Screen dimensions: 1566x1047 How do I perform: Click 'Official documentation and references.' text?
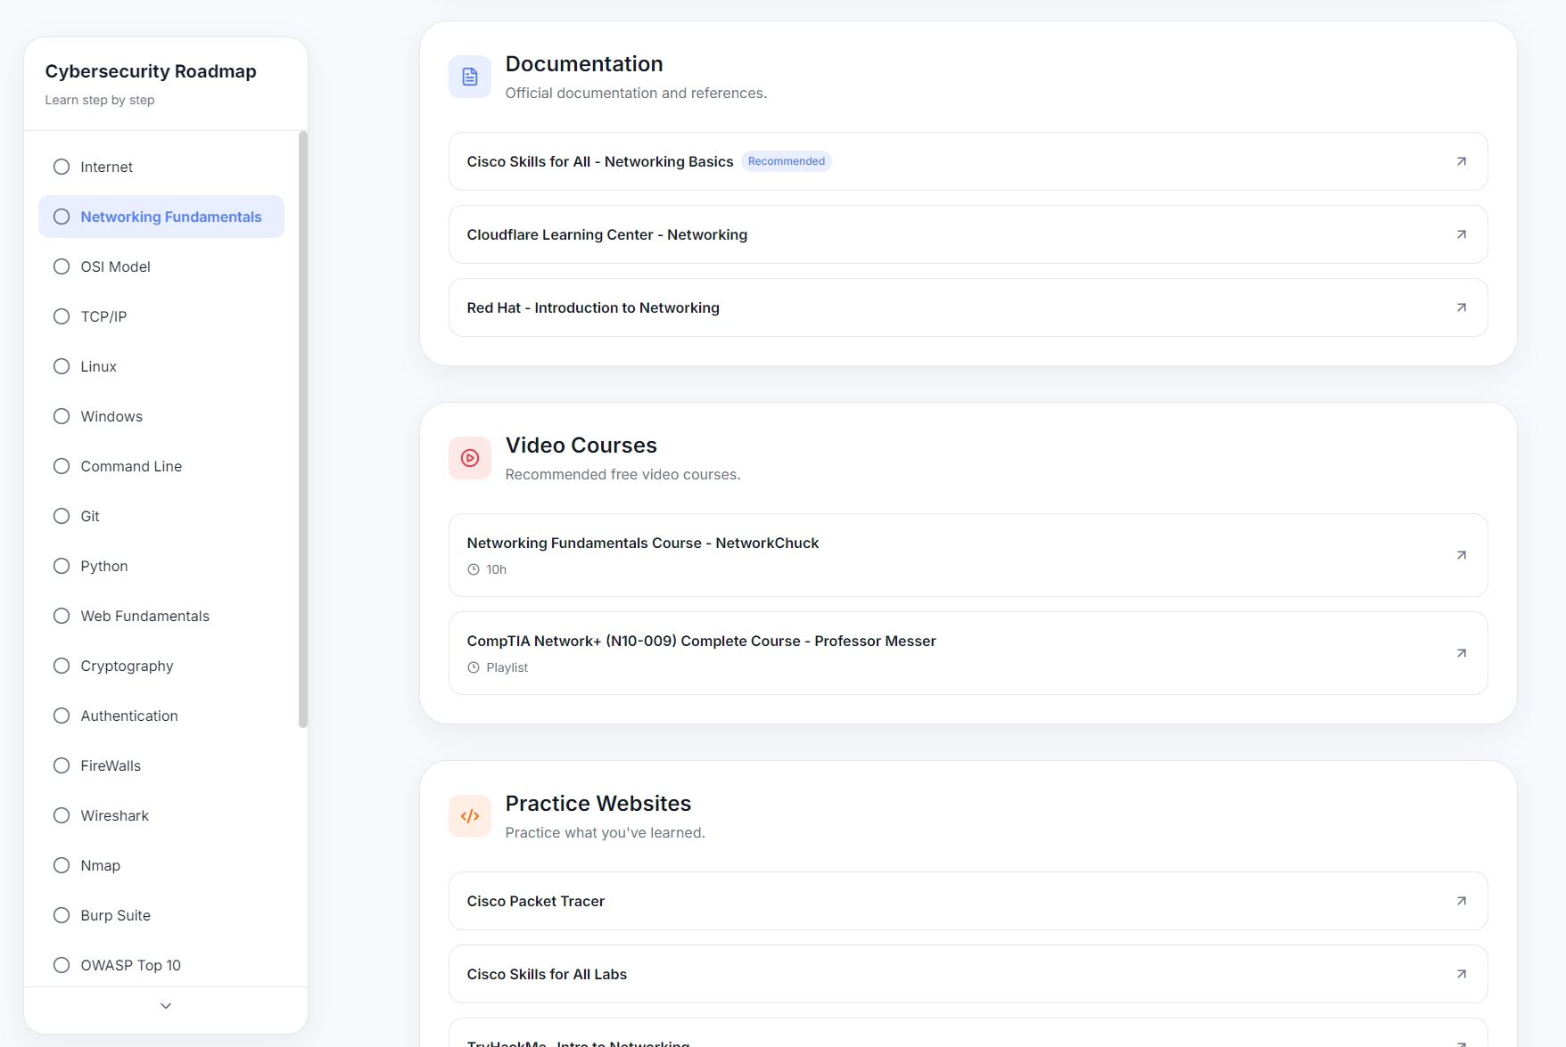(636, 93)
